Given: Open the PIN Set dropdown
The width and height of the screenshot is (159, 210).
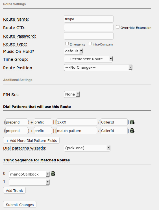Looking at the screenshot, I should pyautogui.click(x=72, y=94).
